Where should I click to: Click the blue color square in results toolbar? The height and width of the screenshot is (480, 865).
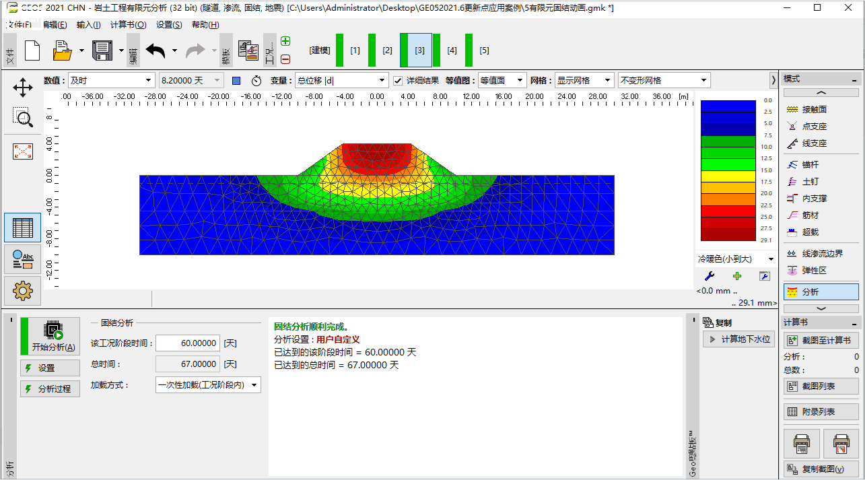click(x=236, y=81)
